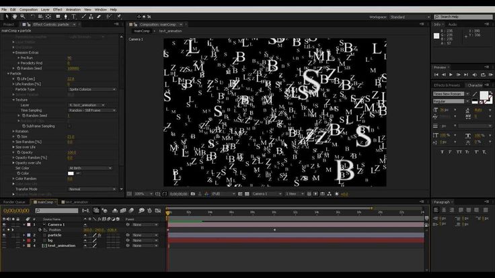Take a snapshot with the camera icon
This screenshot has height=278, width=495.
click(192, 194)
